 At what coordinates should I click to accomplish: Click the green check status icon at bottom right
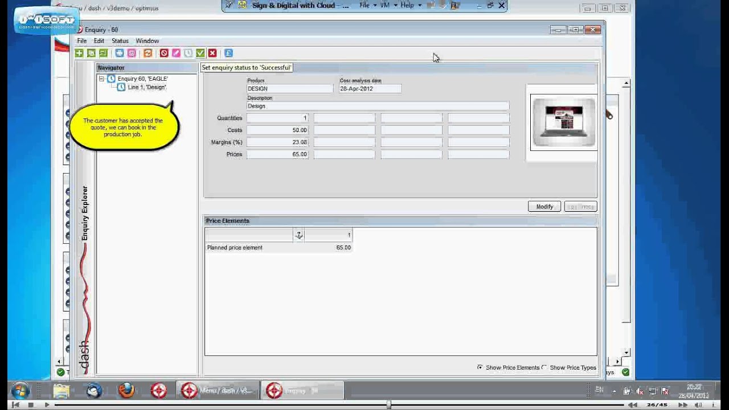tap(625, 372)
